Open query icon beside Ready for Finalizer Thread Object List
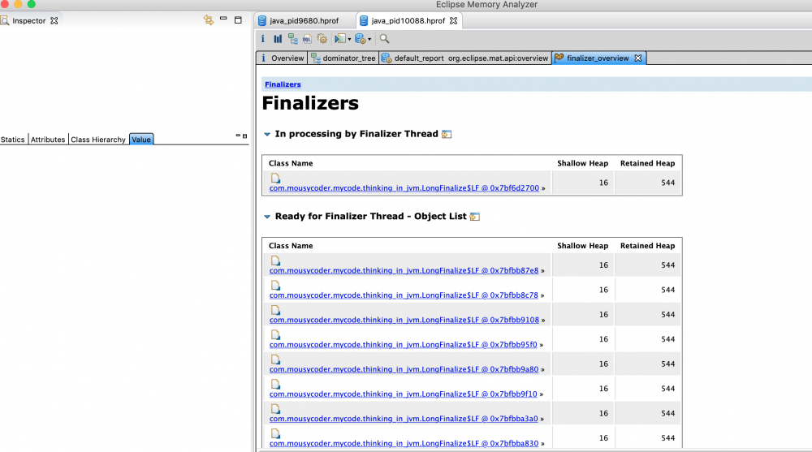Screen dimensions: 812x452 click(475, 217)
